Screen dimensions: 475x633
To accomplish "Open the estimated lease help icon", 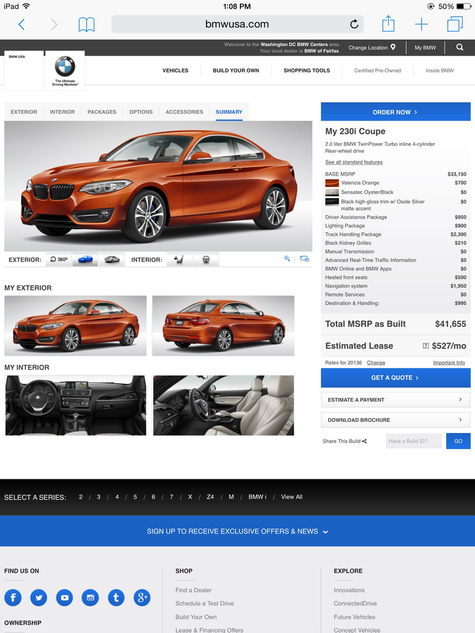I will pyautogui.click(x=426, y=345).
